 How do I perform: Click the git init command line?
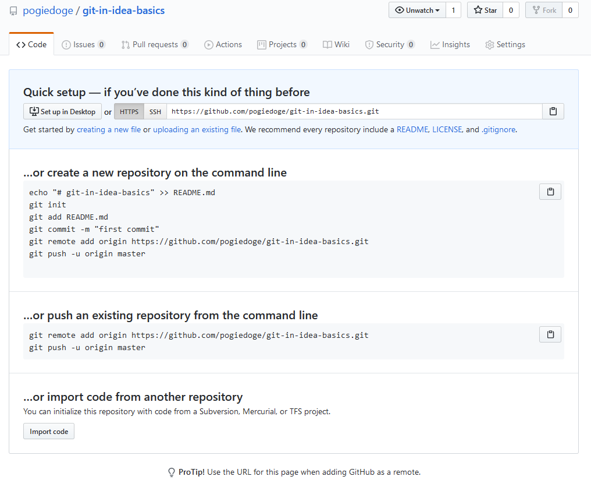tap(48, 204)
